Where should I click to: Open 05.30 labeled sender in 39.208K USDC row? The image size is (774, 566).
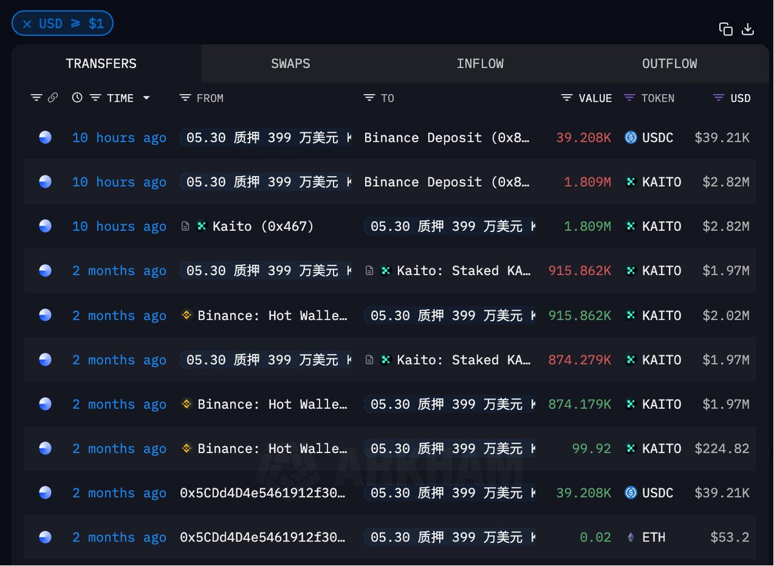[266, 137]
